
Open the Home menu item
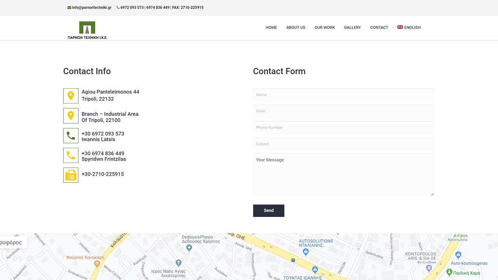click(271, 28)
